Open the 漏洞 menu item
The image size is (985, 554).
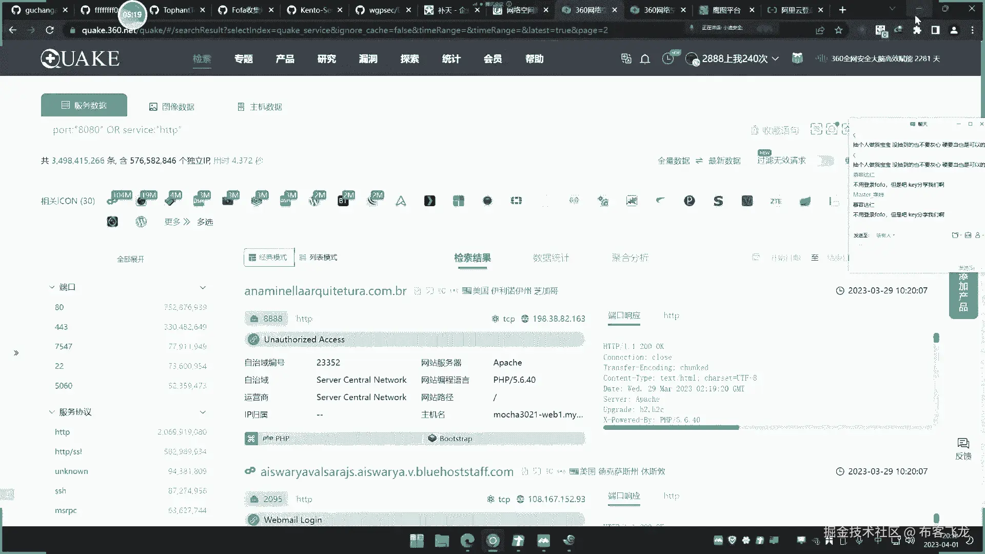click(368, 59)
